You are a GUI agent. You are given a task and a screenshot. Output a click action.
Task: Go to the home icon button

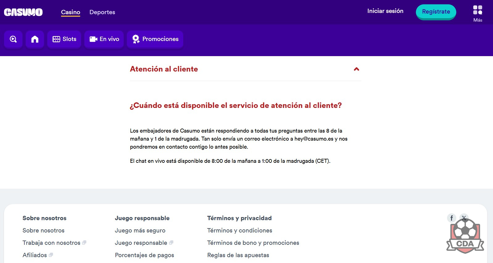(35, 39)
